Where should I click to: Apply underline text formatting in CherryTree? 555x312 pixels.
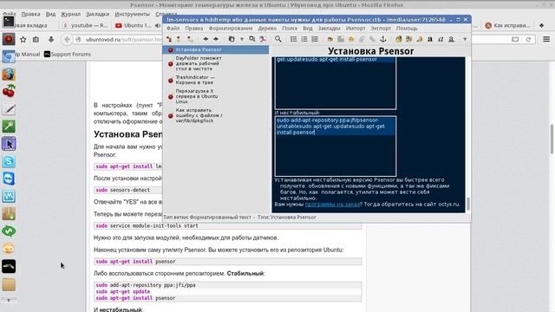(x=451, y=39)
